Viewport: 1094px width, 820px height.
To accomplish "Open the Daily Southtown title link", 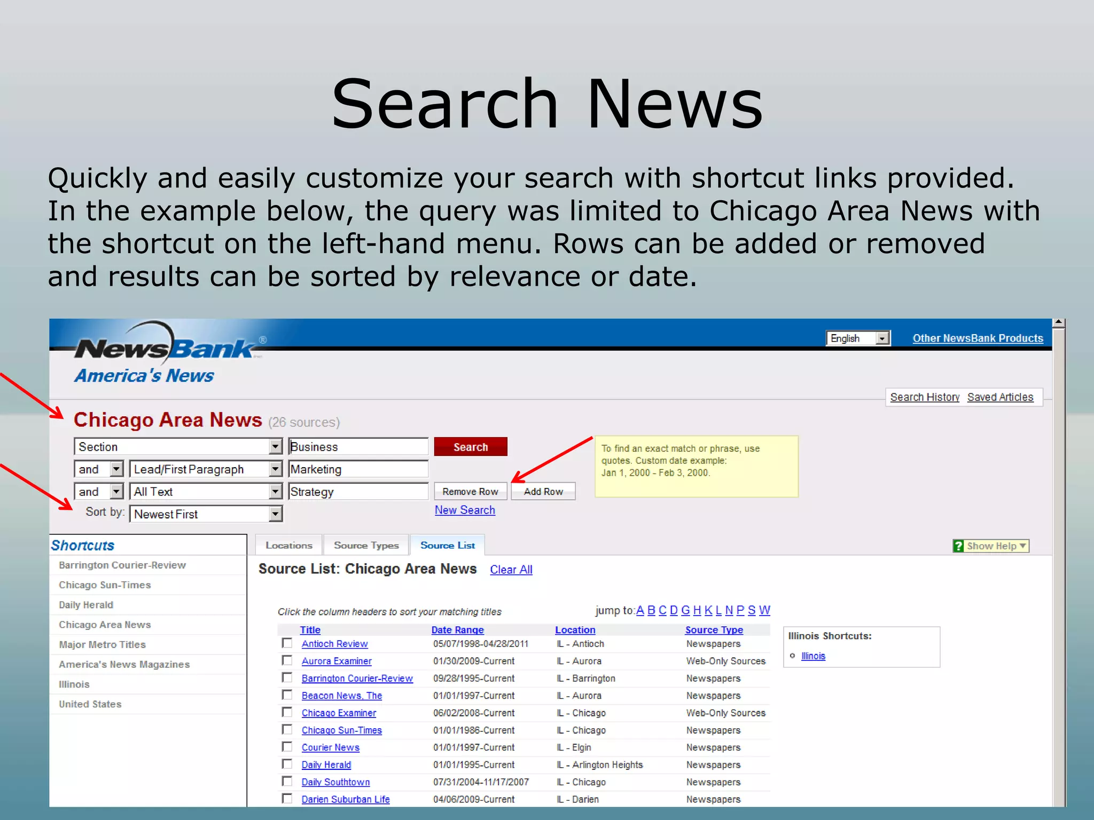I will (335, 782).
